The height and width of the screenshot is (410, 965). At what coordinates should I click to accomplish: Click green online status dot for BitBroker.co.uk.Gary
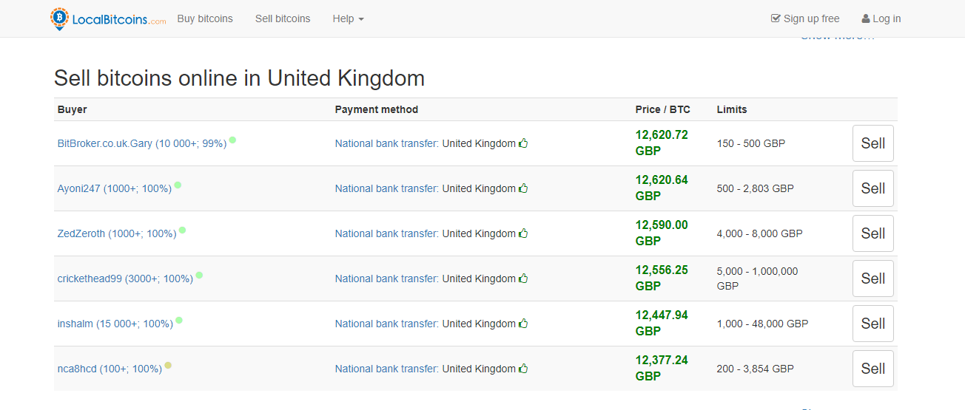click(232, 140)
